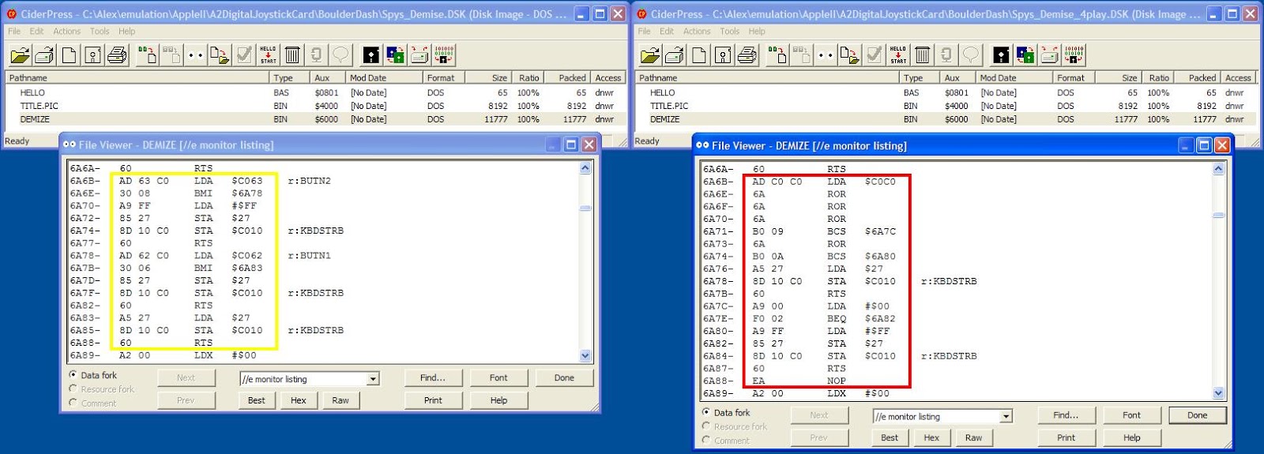Click Extract files icon in Spys_Demise.DSK window
The height and width of the screenshot is (454, 1264).
coord(219,54)
